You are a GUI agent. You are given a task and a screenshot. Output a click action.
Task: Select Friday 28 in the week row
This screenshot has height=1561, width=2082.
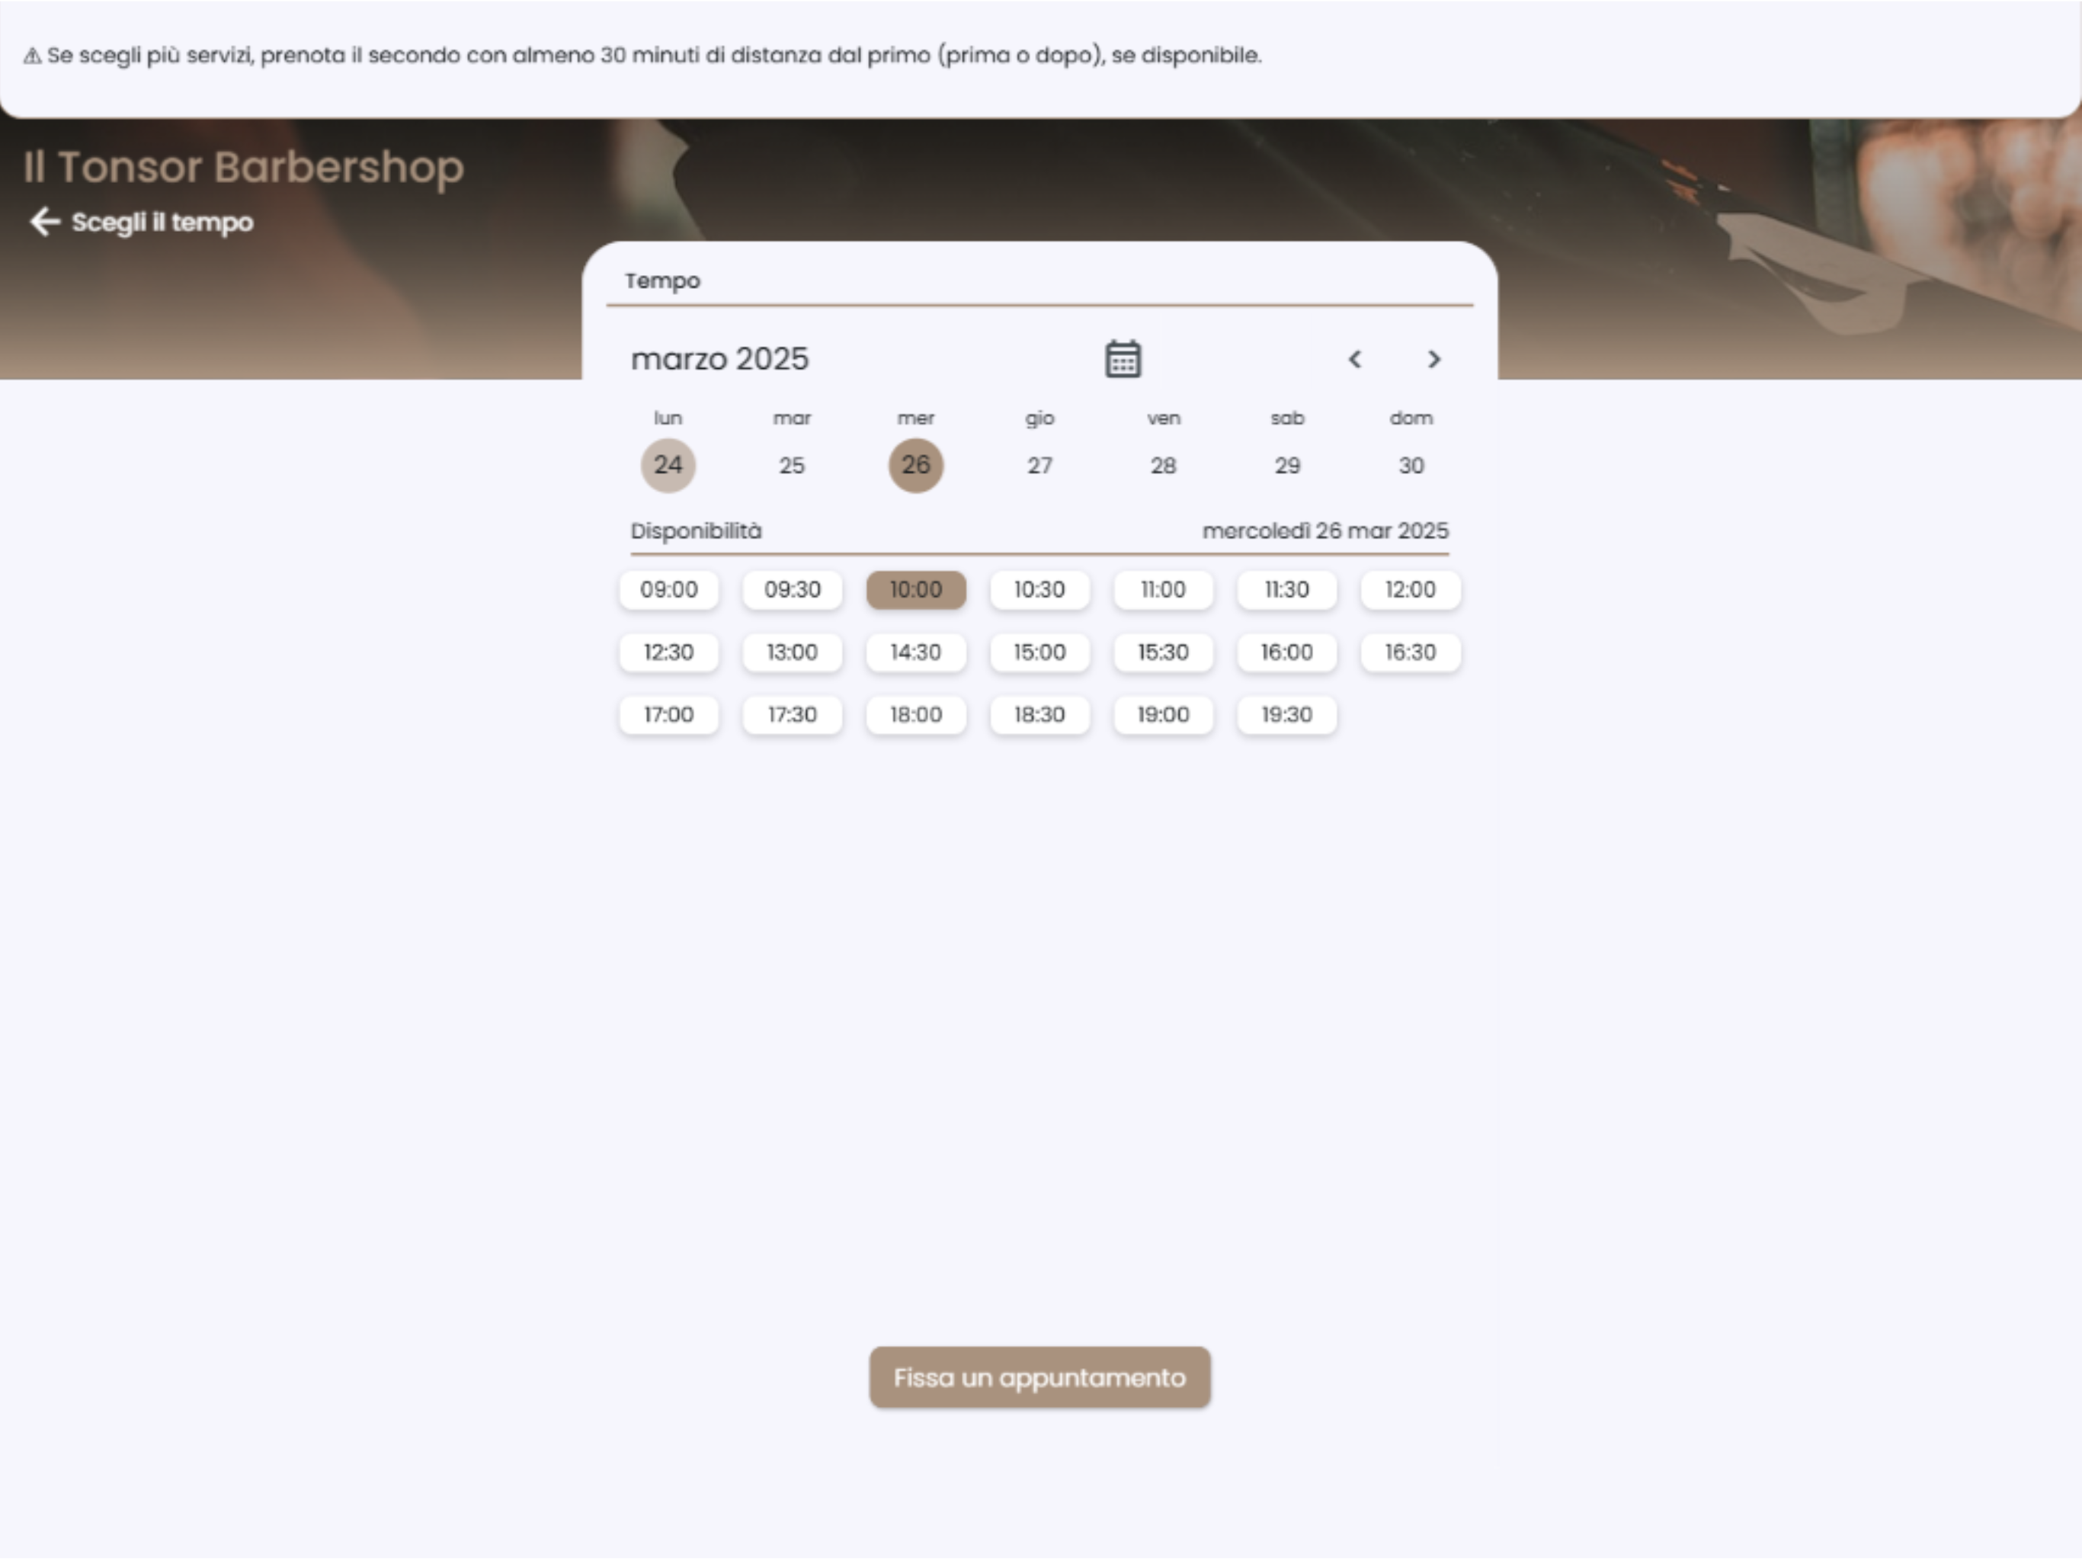pyautogui.click(x=1164, y=465)
